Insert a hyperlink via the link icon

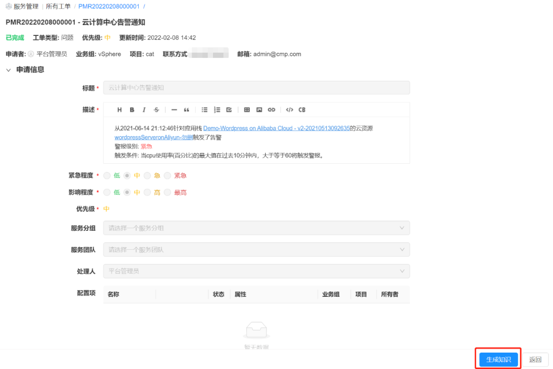(272, 110)
